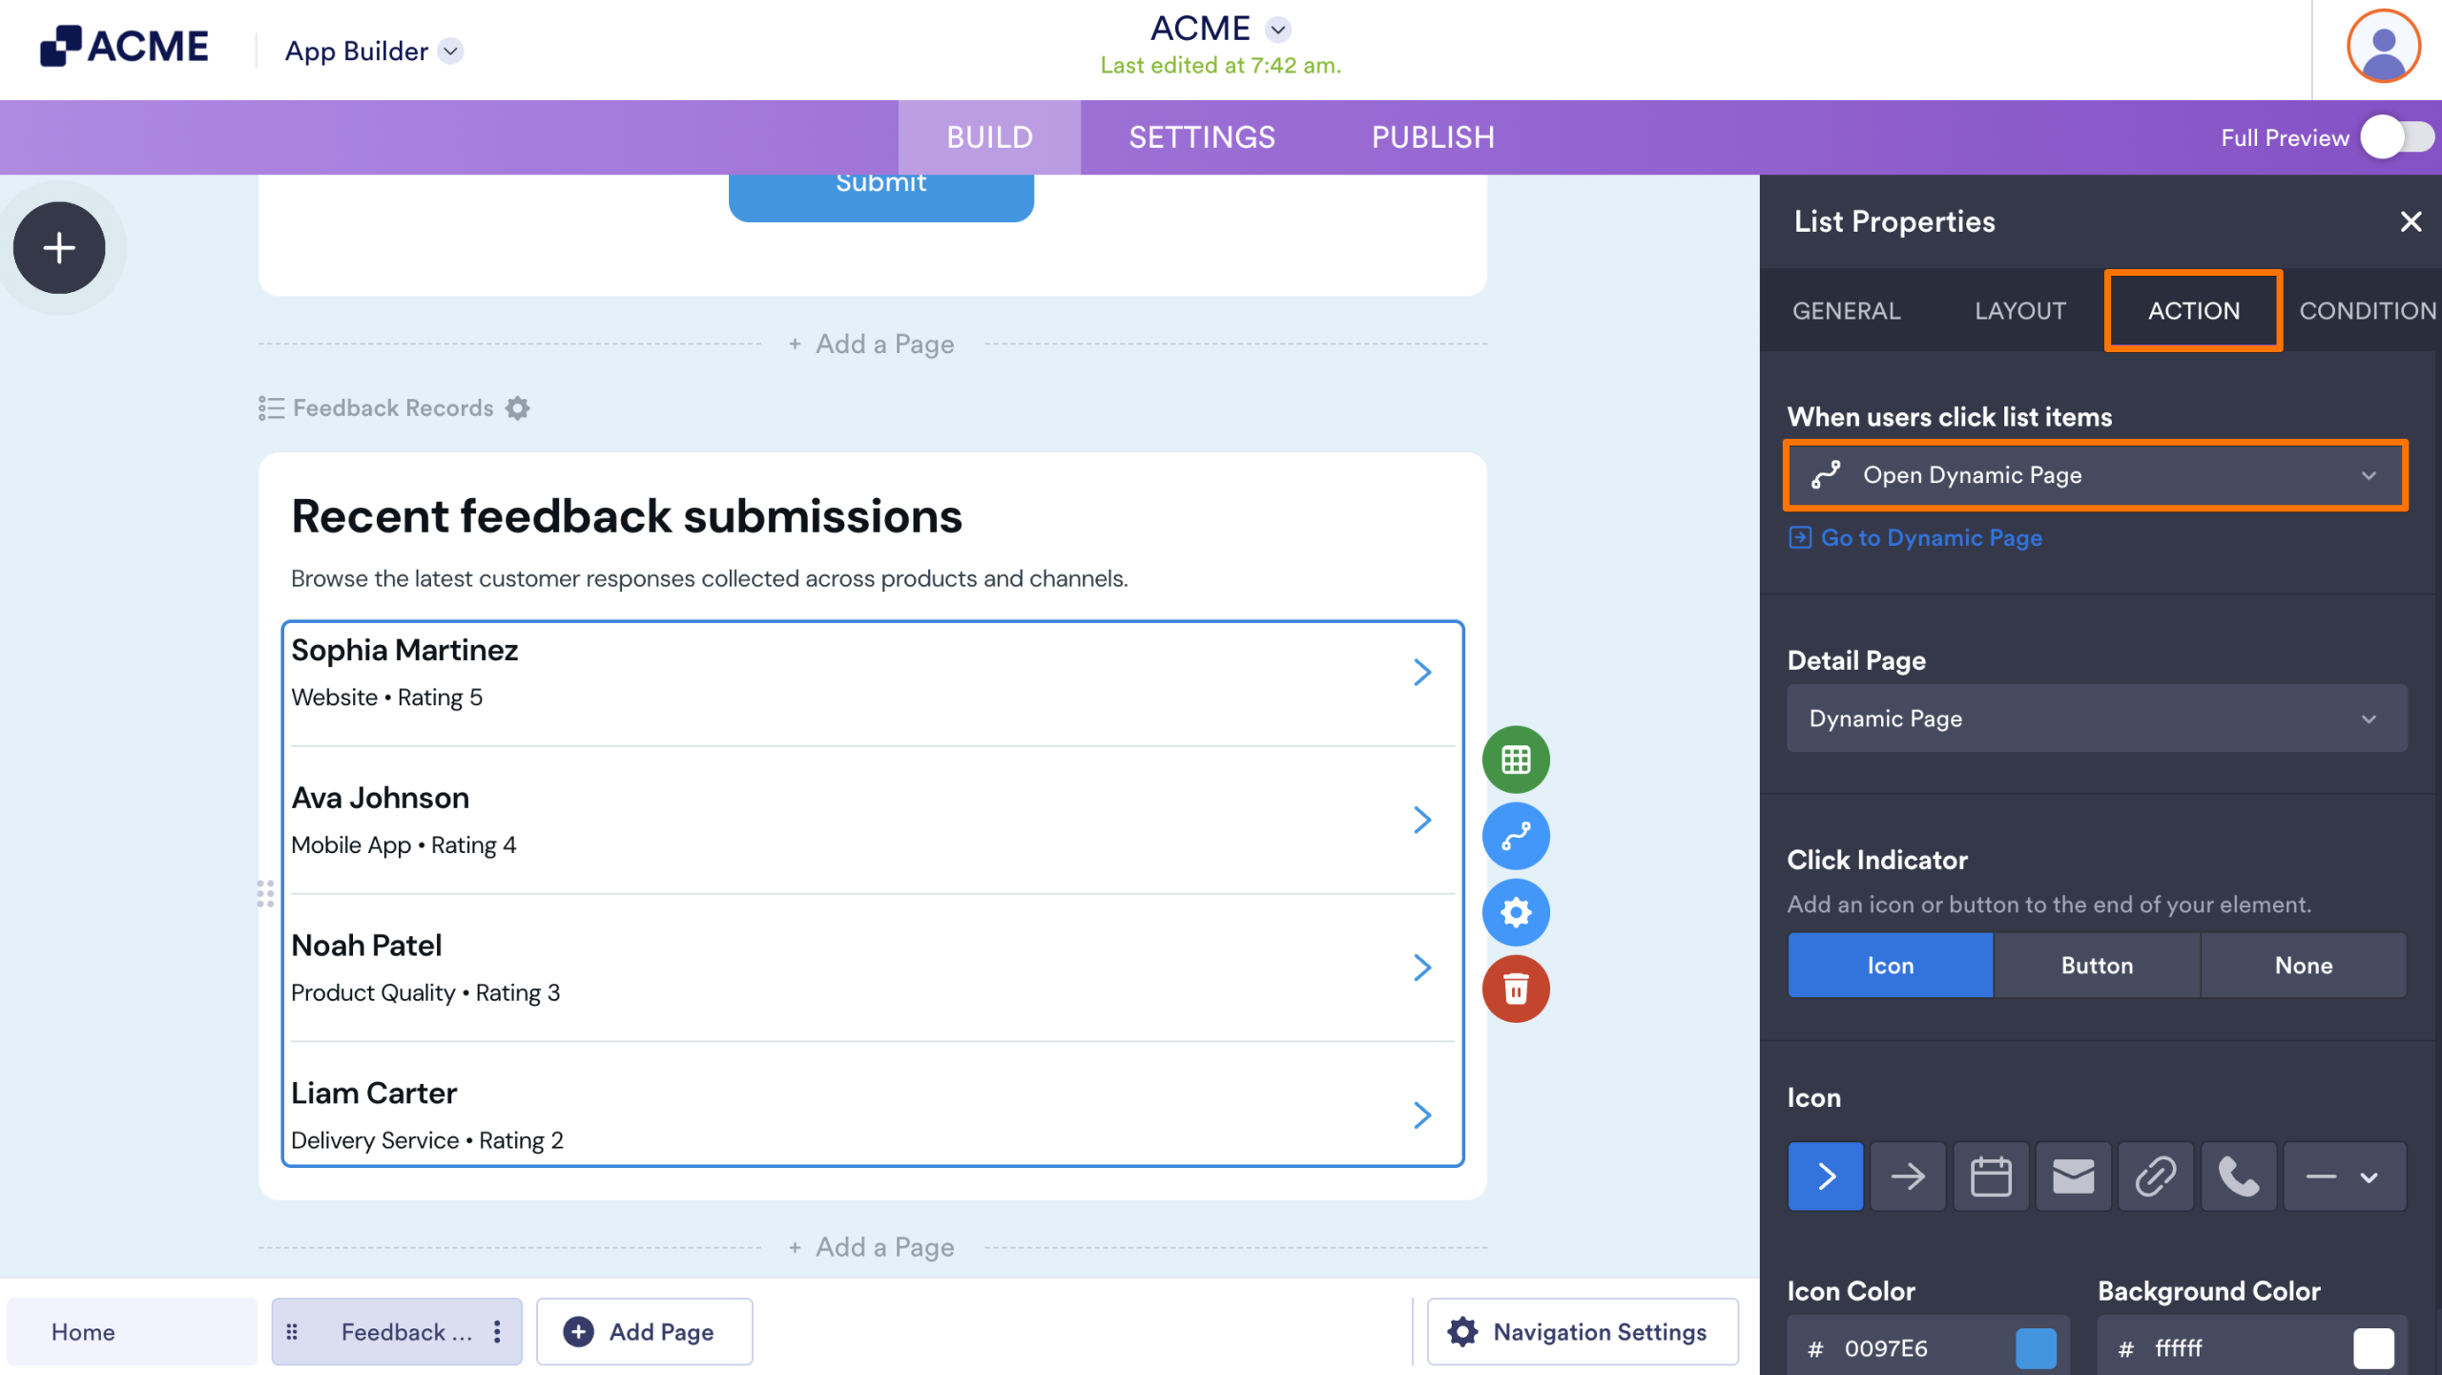Screen dimensions: 2442x1375
Task: Click the Submit button
Action: [881, 197]
